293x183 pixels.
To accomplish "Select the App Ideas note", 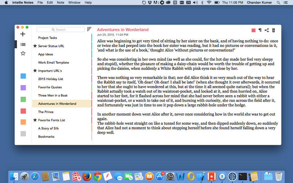I will pyautogui.click(x=62, y=54).
